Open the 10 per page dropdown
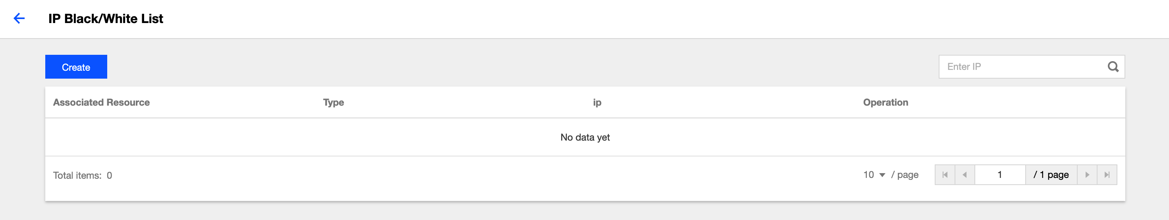 tap(874, 175)
